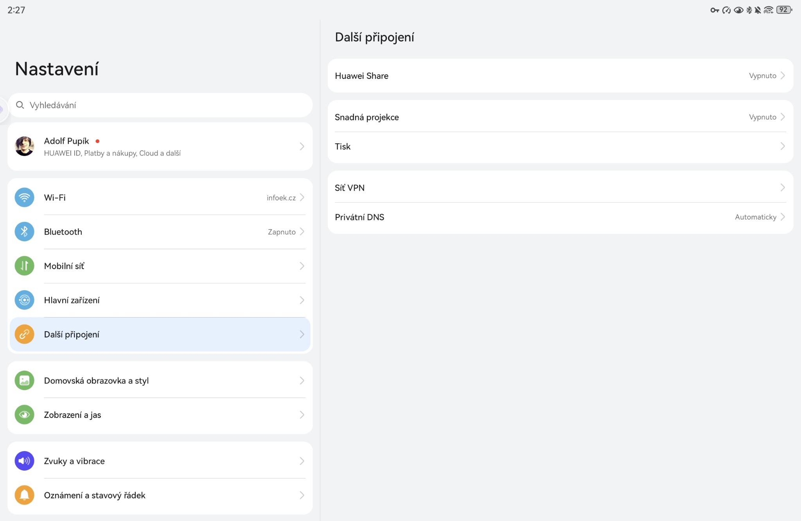This screenshot has height=521, width=801.
Task: Click the green Mobilní síť icon
Action: point(24,266)
